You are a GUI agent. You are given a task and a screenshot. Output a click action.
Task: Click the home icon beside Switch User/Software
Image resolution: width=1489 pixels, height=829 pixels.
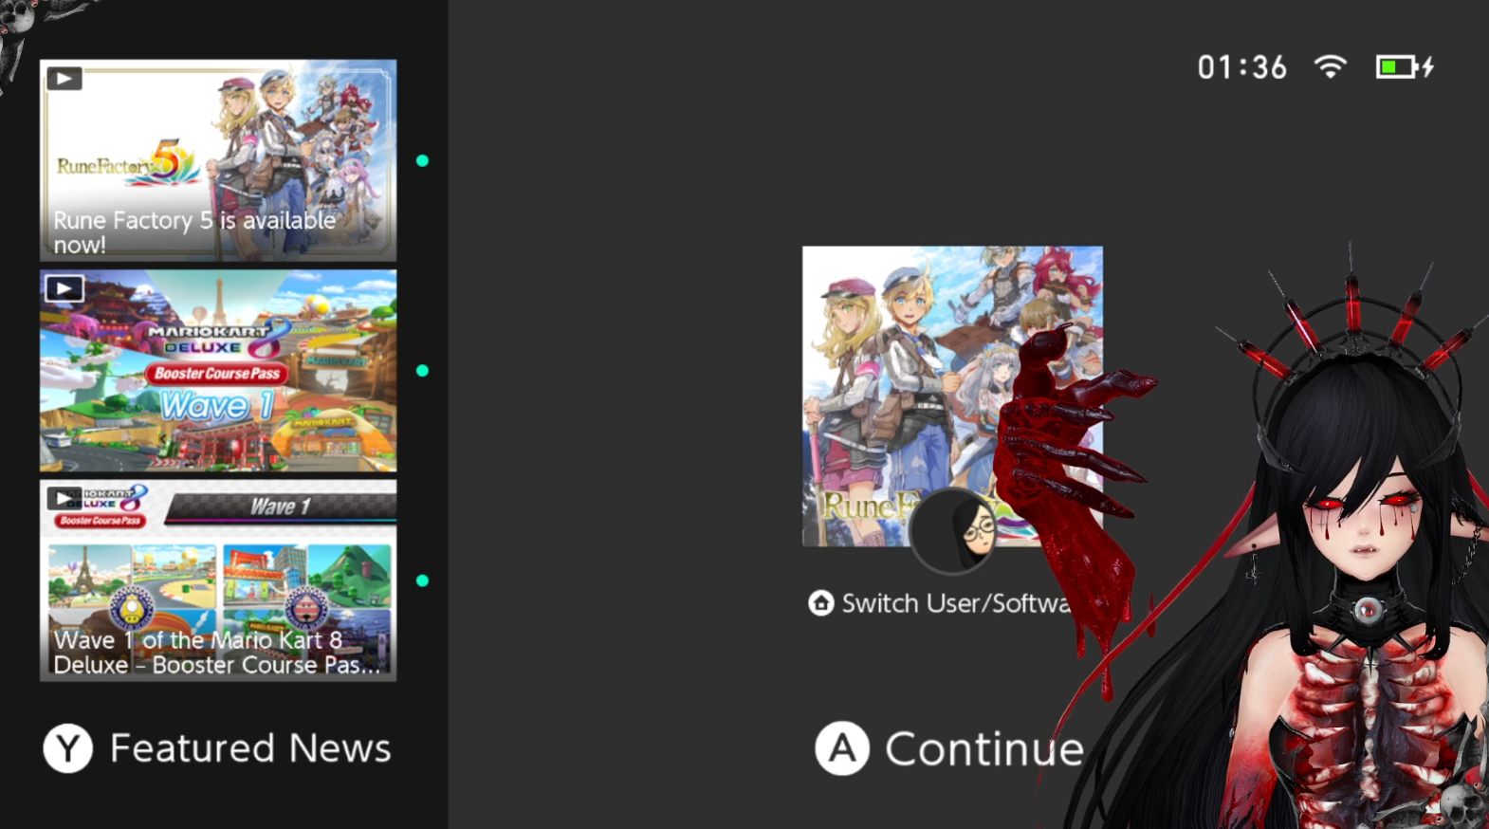click(821, 603)
